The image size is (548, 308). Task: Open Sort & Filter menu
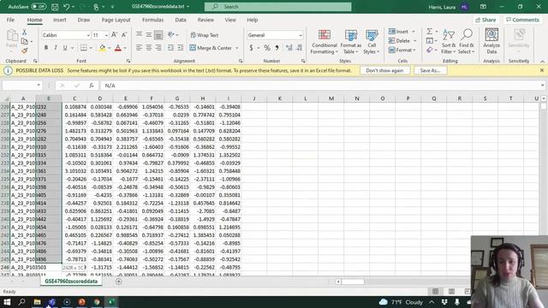point(449,42)
